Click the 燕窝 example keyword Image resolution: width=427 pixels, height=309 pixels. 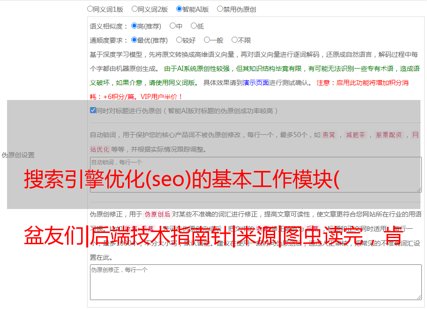[329, 135]
